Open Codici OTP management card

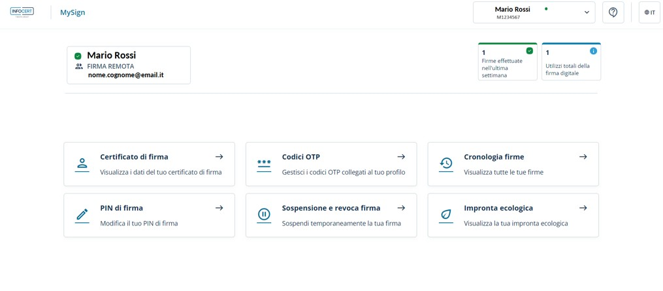click(331, 164)
